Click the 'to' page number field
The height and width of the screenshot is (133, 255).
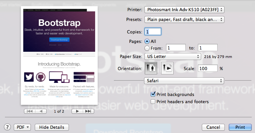click(208, 48)
